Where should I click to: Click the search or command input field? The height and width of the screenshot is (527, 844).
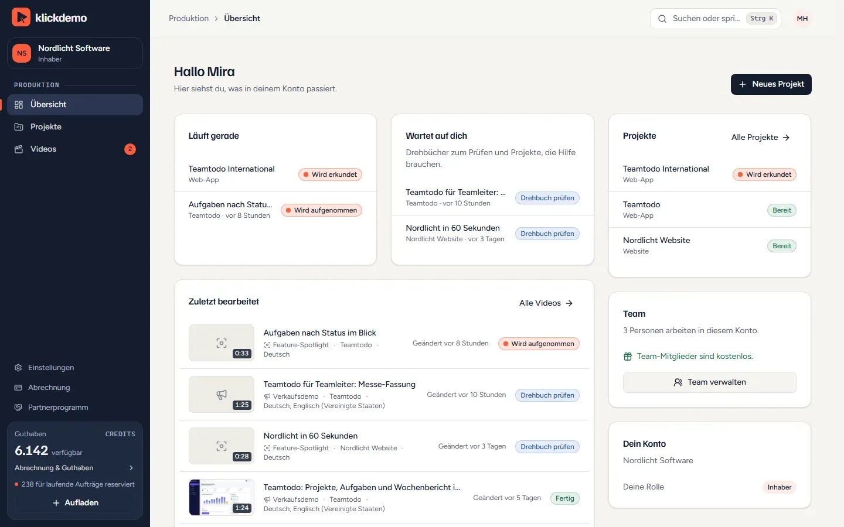pos(716,19)
